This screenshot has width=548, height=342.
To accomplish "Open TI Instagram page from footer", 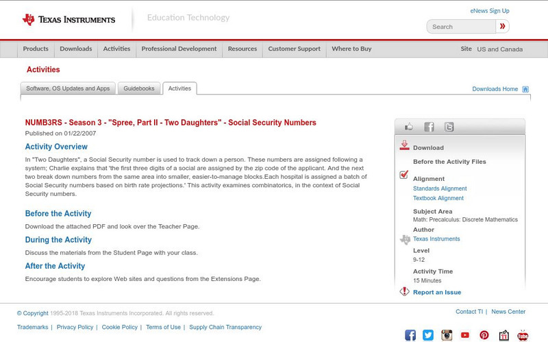I will coord(447,335).
